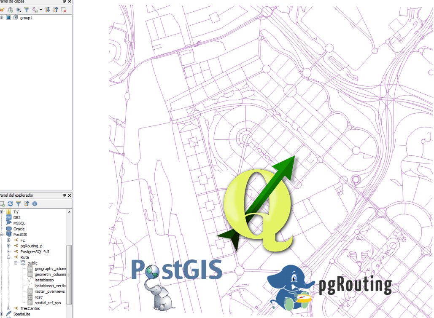This screenshot has height=318, width=434.
Task: Undock the Panel de capas
Action: click(x=64, y=1)
